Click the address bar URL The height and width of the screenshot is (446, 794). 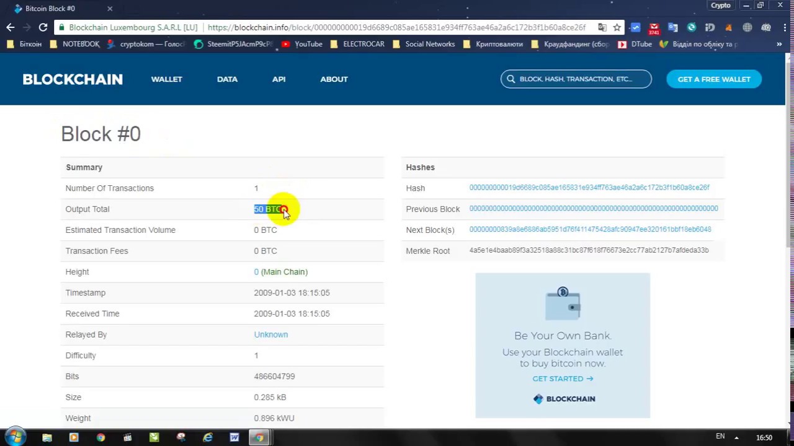(396, 27)
